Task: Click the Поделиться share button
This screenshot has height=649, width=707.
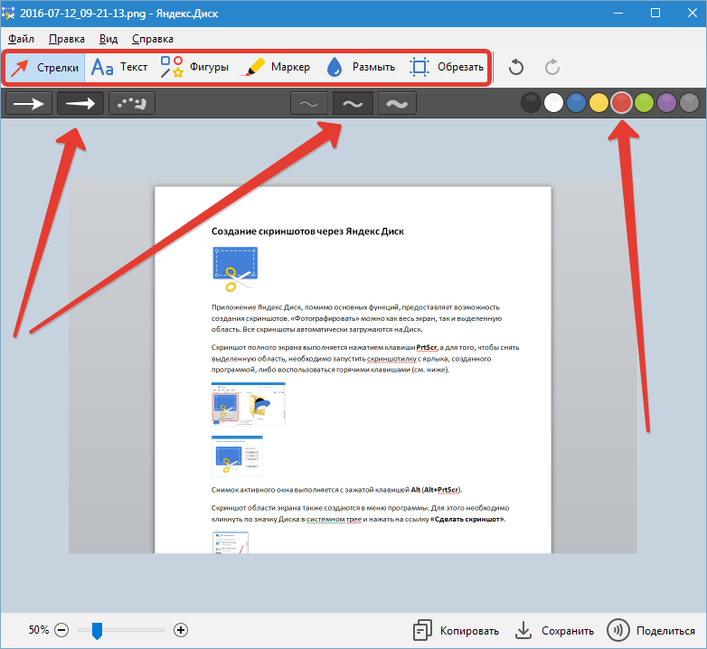Action: 651,630
